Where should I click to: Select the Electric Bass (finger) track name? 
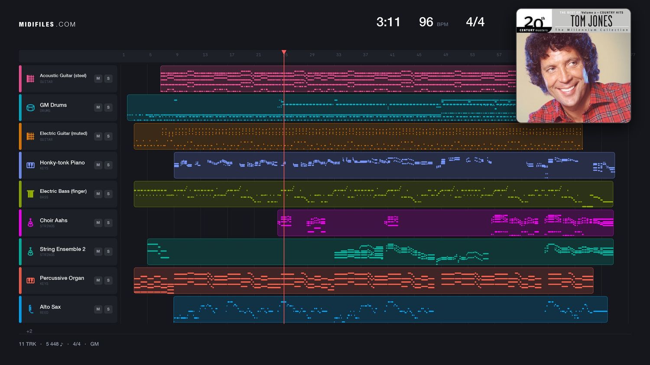63,191
